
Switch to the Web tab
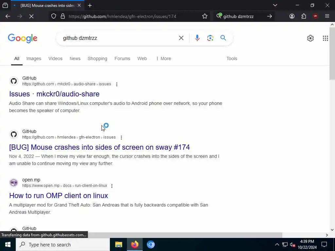click(x=142, y=59)
